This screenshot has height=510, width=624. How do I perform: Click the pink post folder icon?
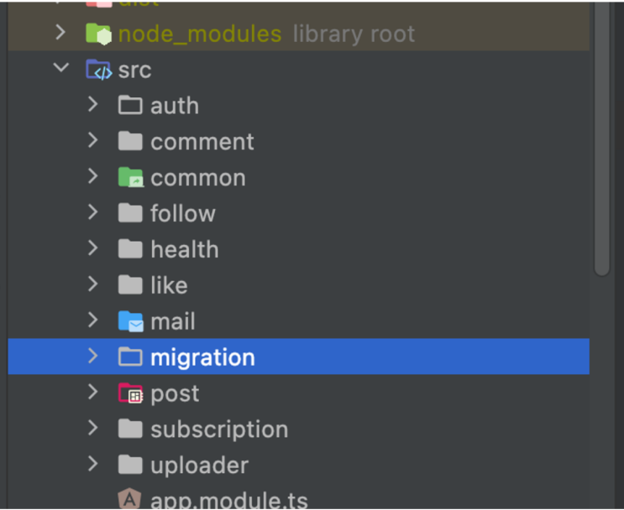[130, 393]
